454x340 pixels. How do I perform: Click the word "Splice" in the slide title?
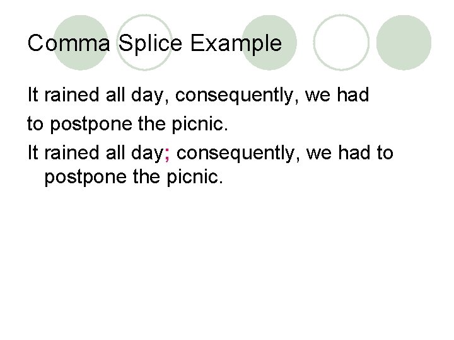pos(150,44)
